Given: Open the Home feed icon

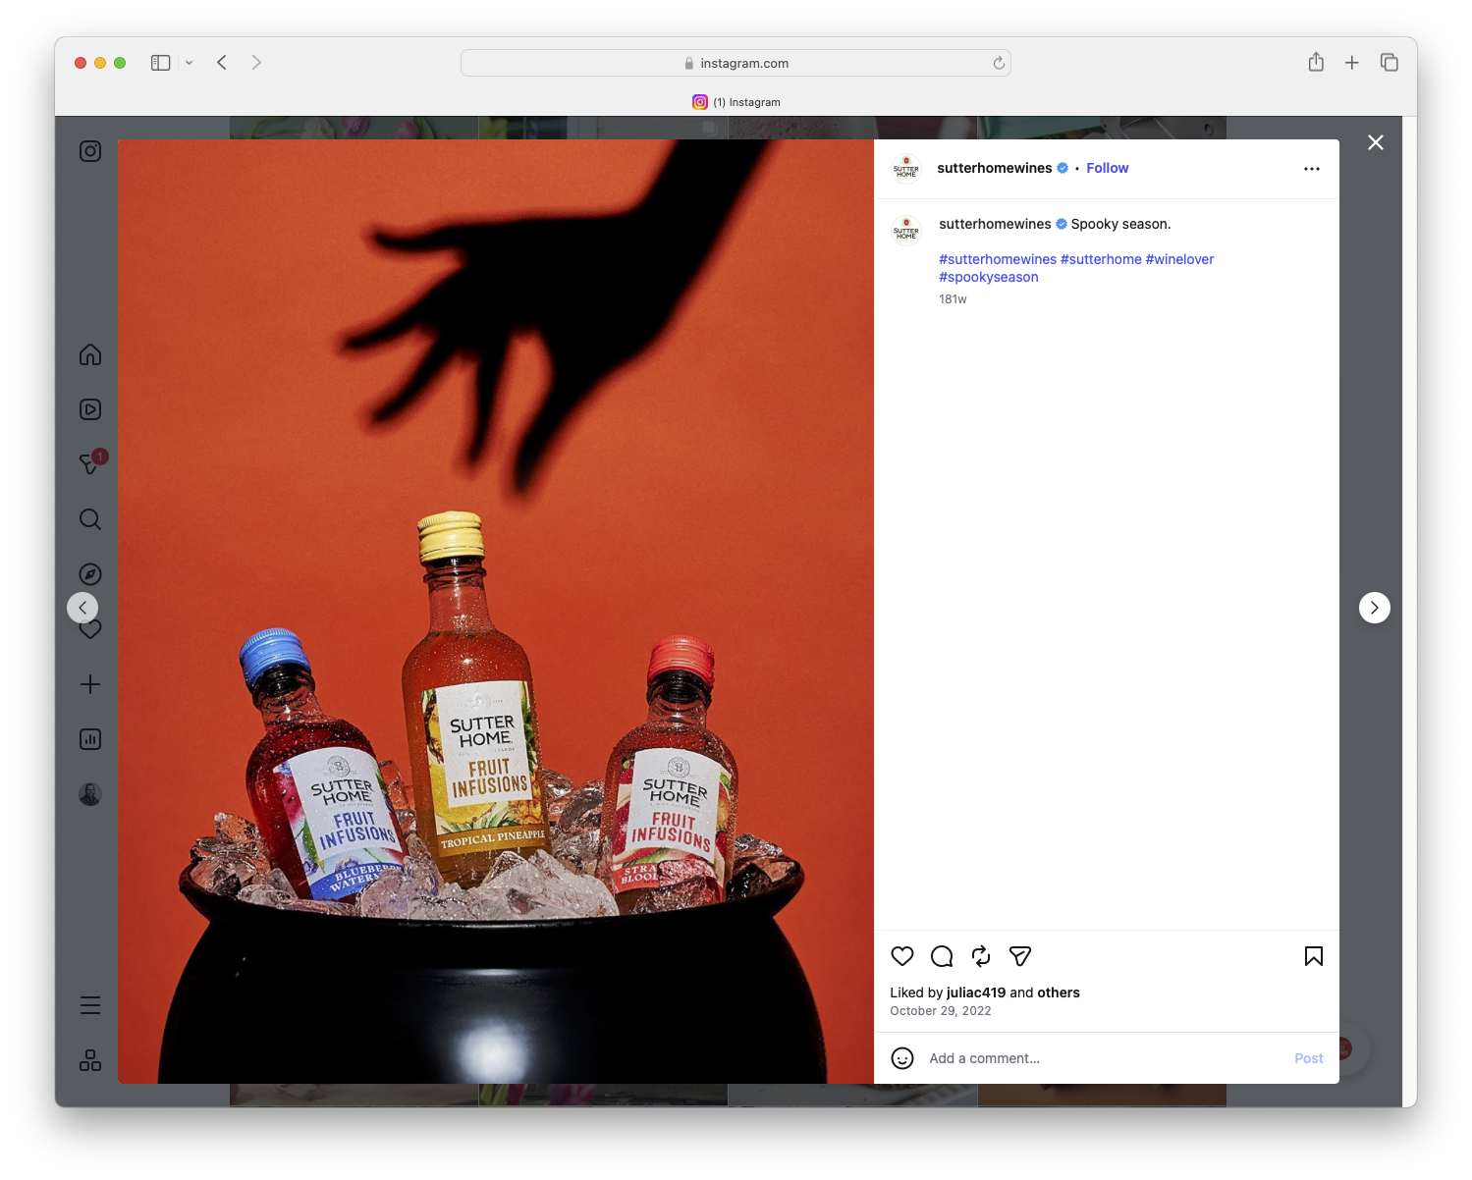Looking at the screenshot, I should (89, 354).
